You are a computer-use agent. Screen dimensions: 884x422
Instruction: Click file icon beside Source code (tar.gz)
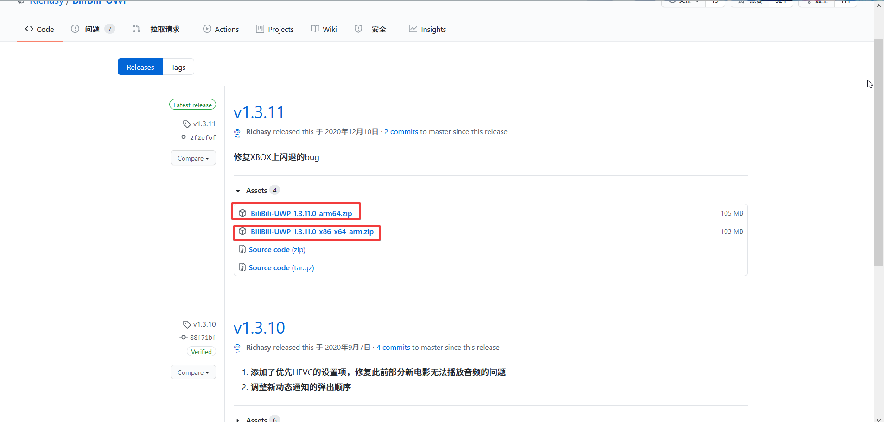coord(242,267)
